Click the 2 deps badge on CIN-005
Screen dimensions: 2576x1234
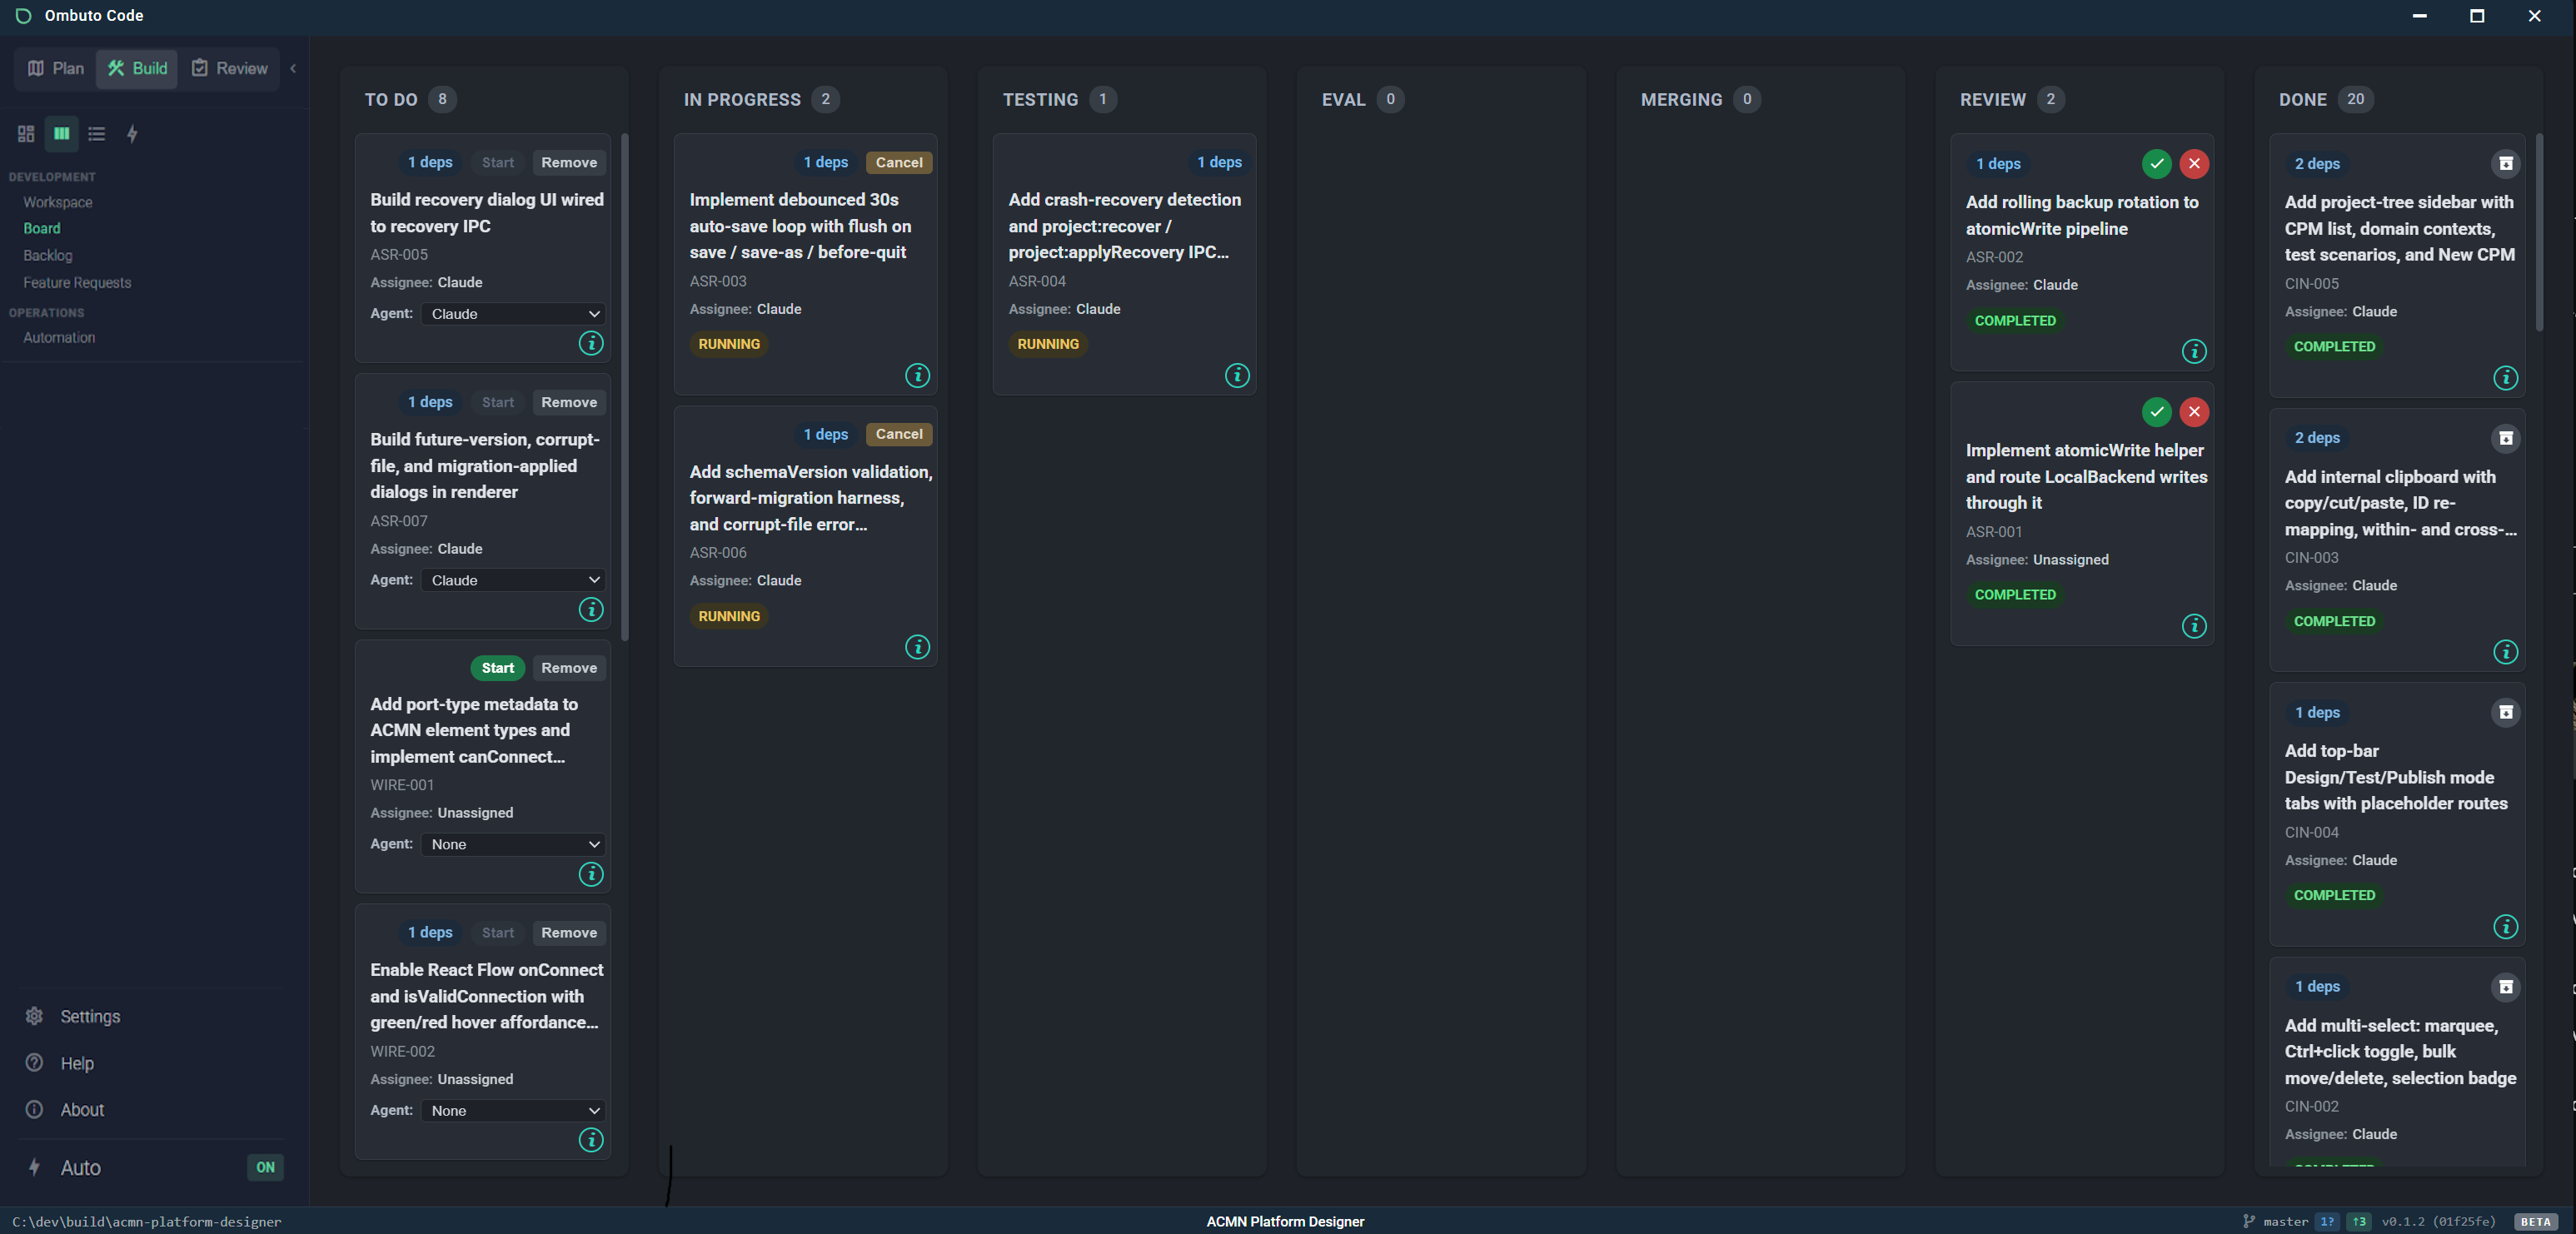coord(2317,163)
